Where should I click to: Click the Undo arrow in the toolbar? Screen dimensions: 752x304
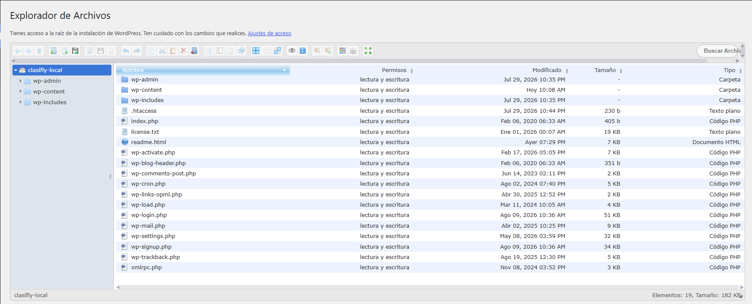(x=126, y=51)
